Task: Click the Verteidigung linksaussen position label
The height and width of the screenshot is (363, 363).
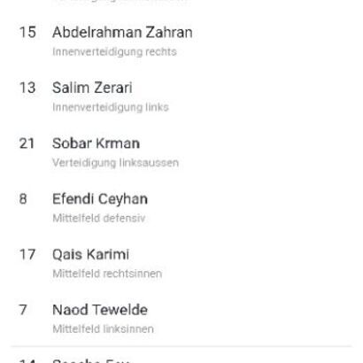Action: (x=115, y=163)
